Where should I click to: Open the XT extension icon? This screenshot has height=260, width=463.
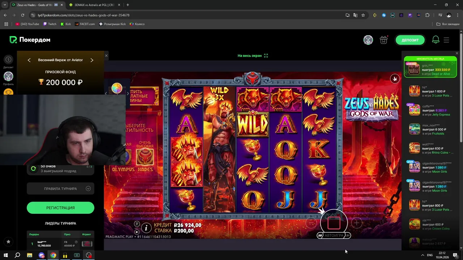[410, 15]
